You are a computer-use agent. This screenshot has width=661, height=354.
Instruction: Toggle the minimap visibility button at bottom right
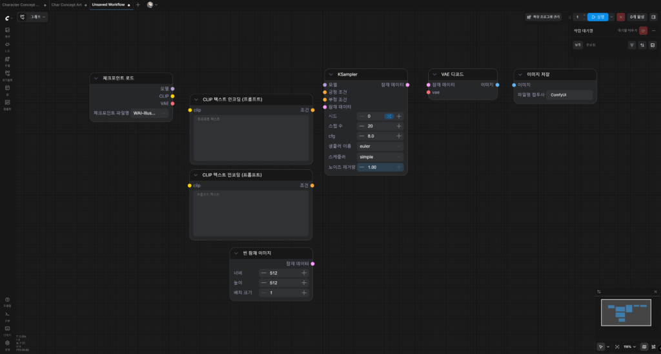coord(644,346)
